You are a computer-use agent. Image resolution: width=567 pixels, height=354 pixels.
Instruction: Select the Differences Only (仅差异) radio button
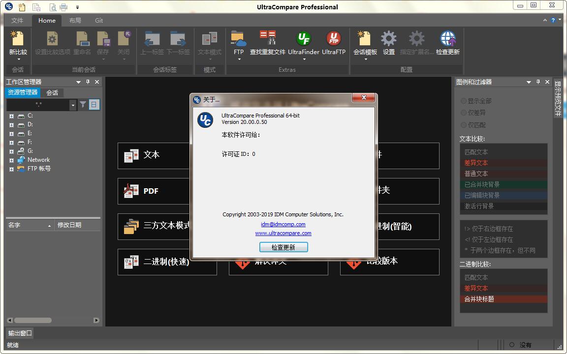(x=464, y=113)
